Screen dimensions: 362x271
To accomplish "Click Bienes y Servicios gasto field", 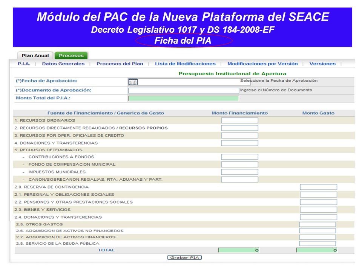I will (318, 210).
